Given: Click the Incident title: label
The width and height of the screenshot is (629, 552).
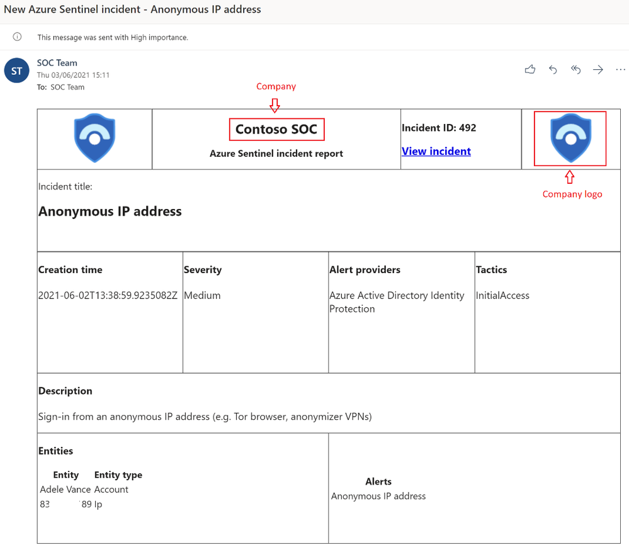Looking at the screenshot, I should coord(65,186).
